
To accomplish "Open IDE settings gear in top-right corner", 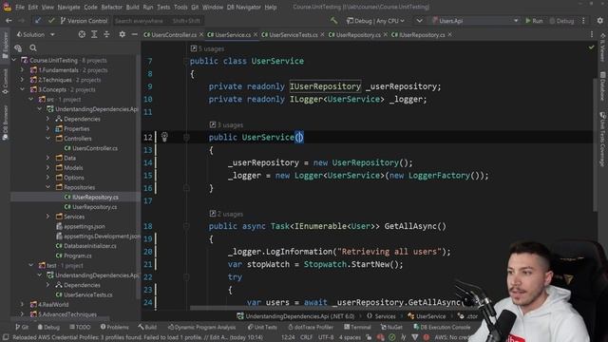I will (x=599, y=21).
